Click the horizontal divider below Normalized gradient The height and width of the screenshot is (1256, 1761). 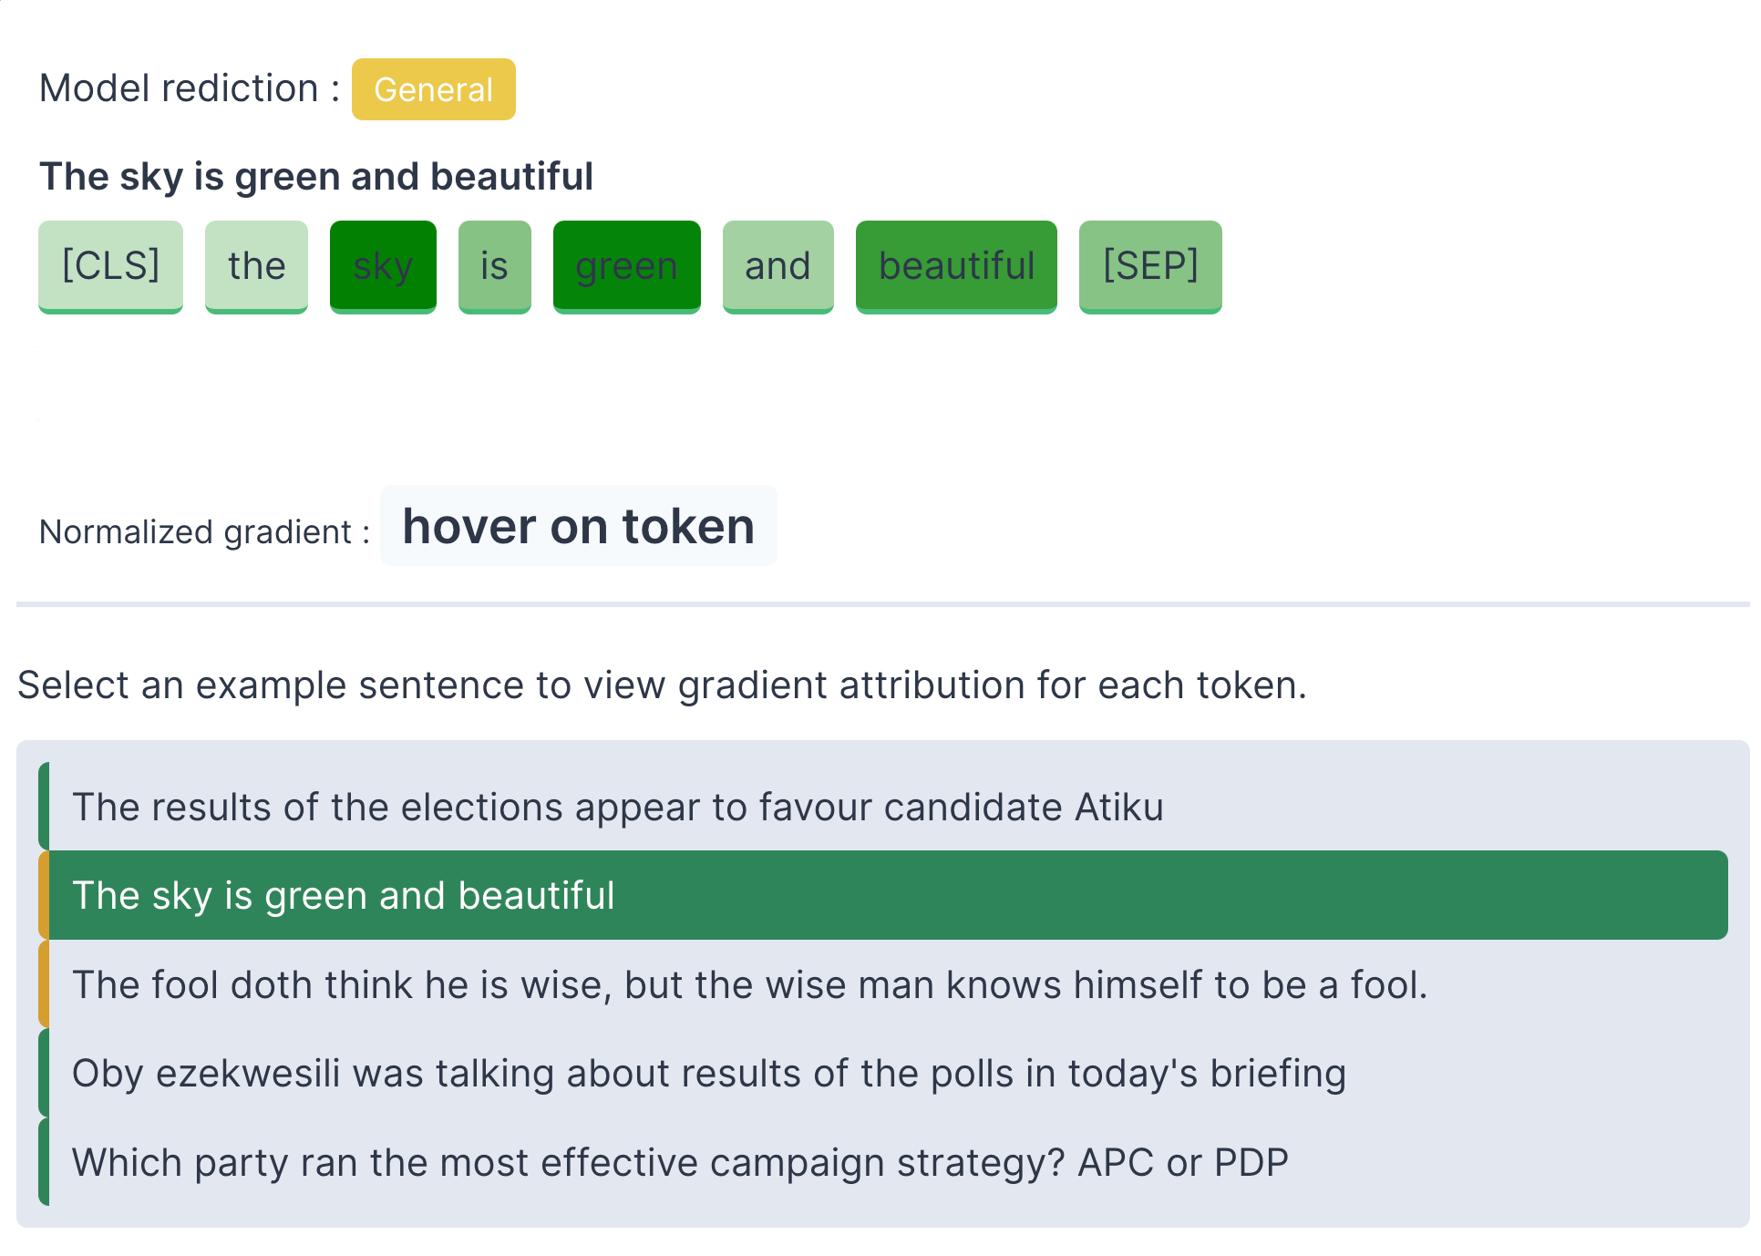pos(880,603)
